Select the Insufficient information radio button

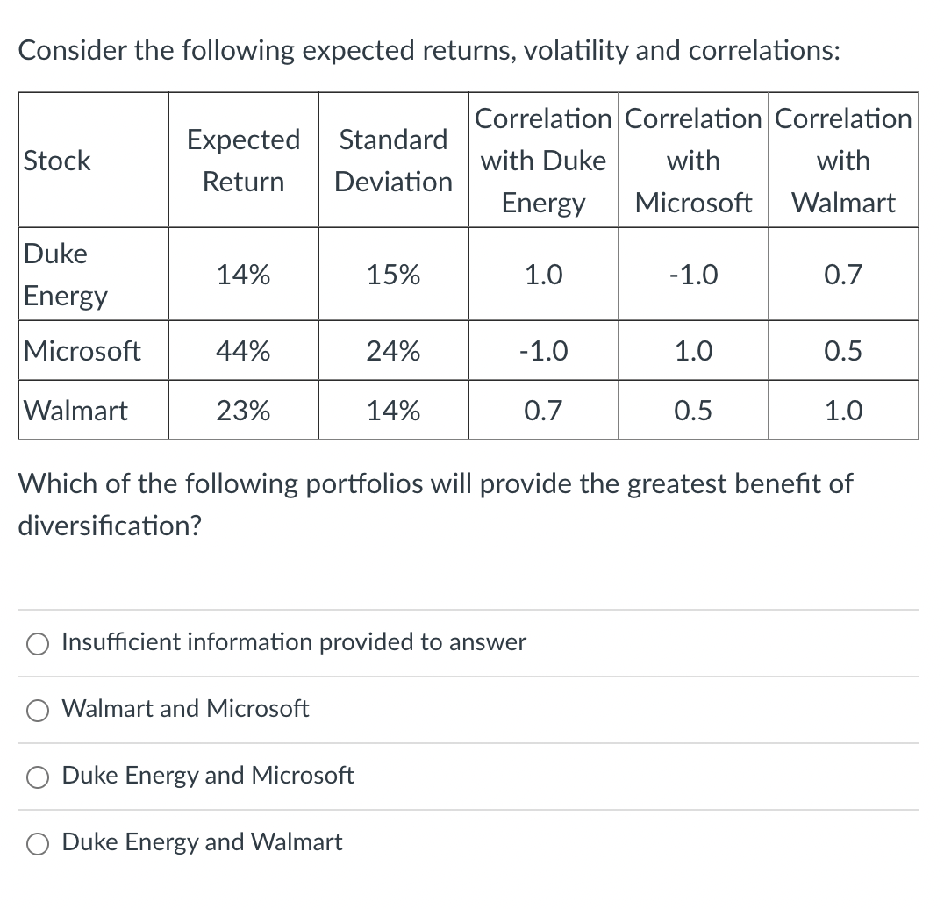pyautogui.click(x=37, y=643)
